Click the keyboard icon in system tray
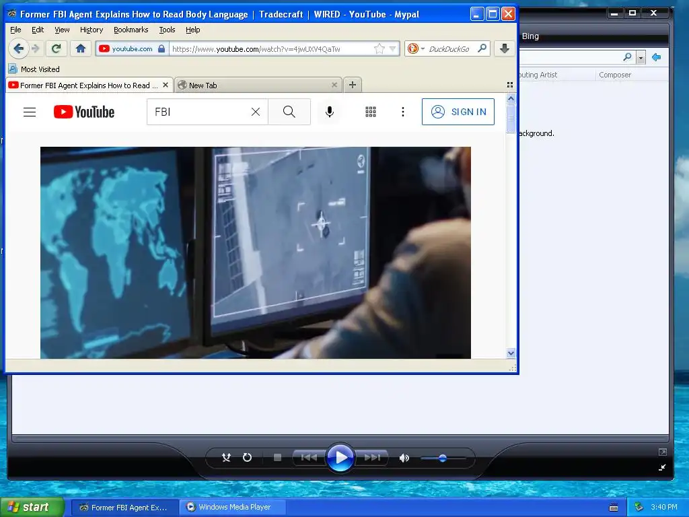This screenshot has height=517, width=689. point(614,508)
